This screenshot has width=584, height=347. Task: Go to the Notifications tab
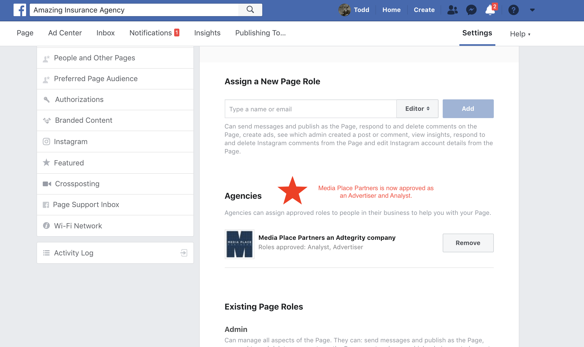pos(154,33)
